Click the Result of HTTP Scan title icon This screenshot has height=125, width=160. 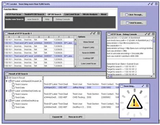[x=6, y=33]
